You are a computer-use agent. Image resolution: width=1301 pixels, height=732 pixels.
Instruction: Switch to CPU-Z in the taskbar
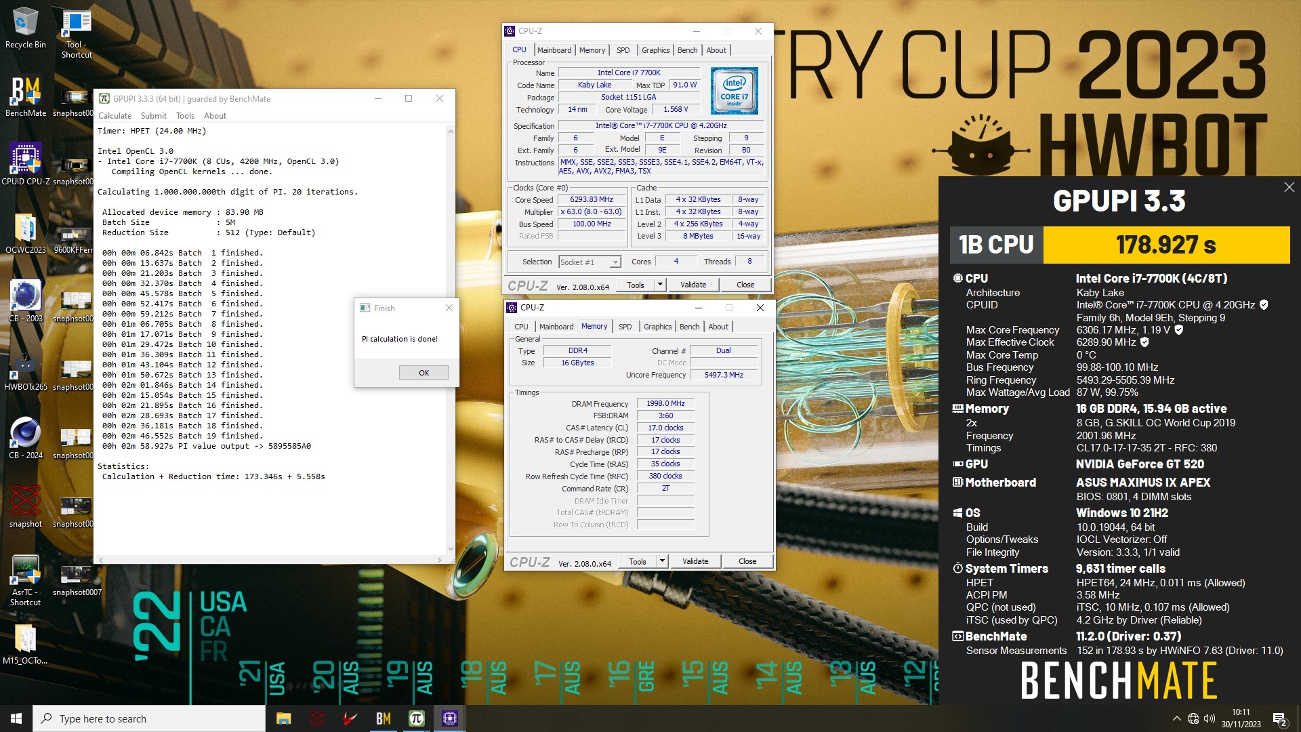coord(449,718)
